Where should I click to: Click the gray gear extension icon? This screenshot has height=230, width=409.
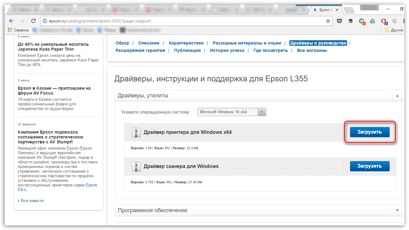pos(395,21)
